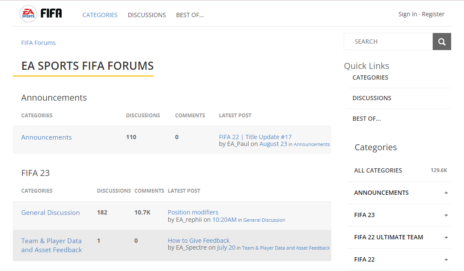Click the Announcements section heading
The height and width of the screenshot is (271, 464).
[54, 98]
